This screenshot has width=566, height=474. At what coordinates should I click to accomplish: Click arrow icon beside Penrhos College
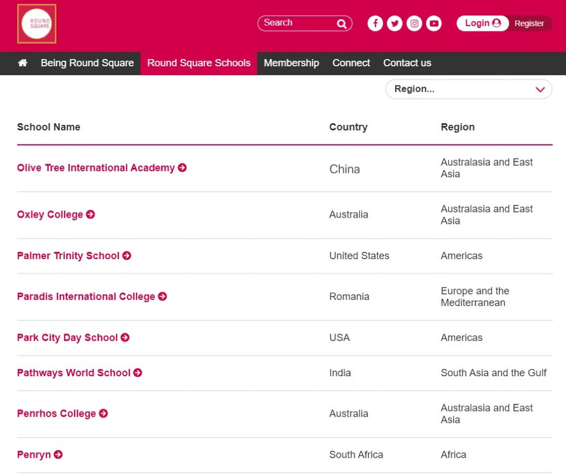pos(103,413)
